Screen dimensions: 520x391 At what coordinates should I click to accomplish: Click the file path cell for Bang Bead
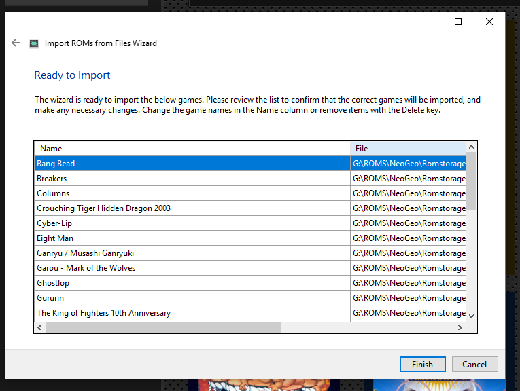pos(408,164)
